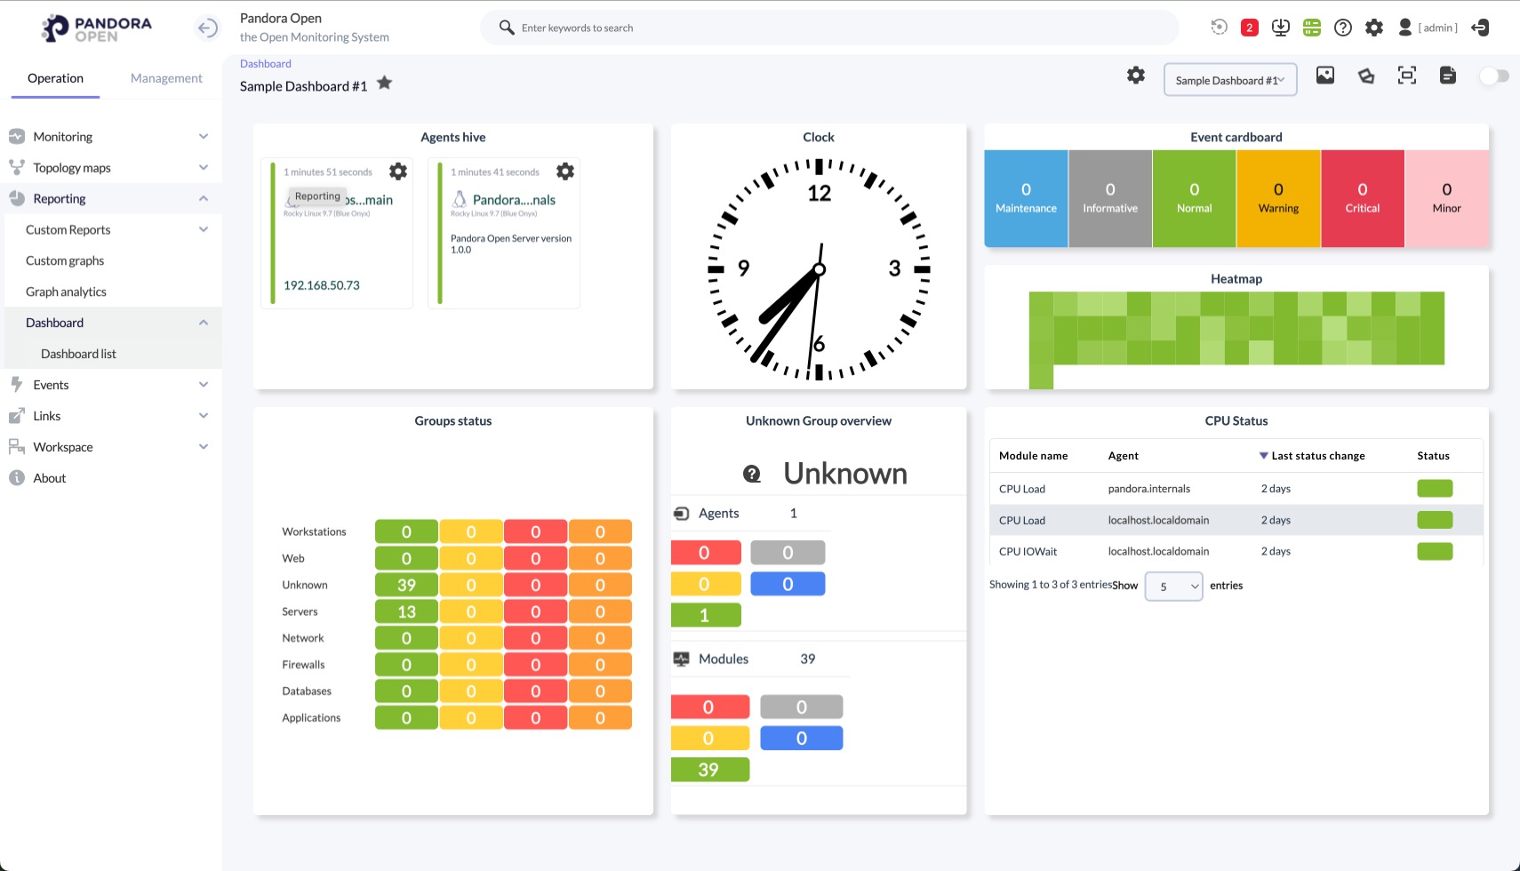Viewport: 1520px width, 871px height.
Task: Click the picture icon in dashboard toolbar
Action: (x=1324, y=76)
